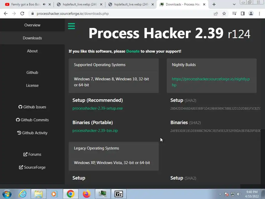Open Chrome three-dot menu

pyautogui.click(x=259, y=13)
